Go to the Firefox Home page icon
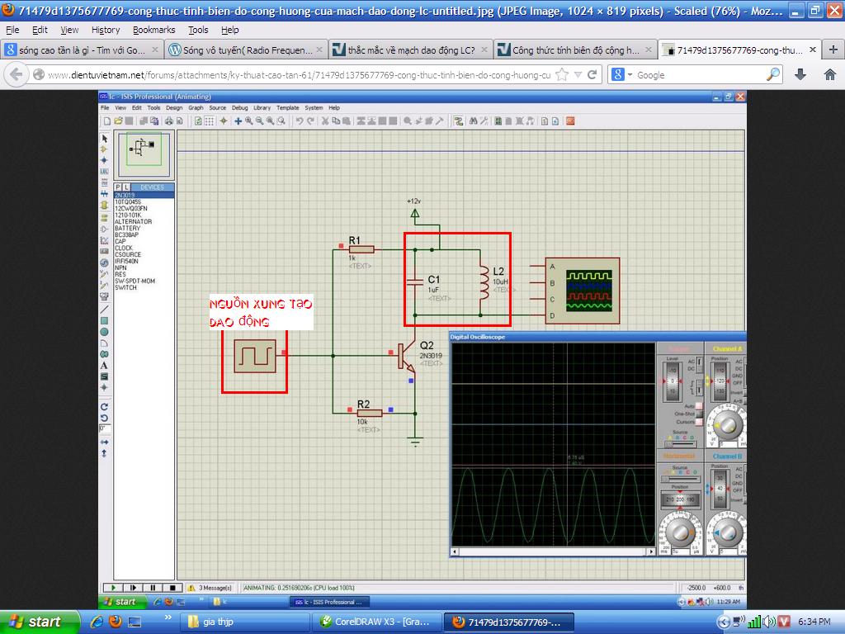The height and width of the screenshot is (634, 845). pos(829,74)
